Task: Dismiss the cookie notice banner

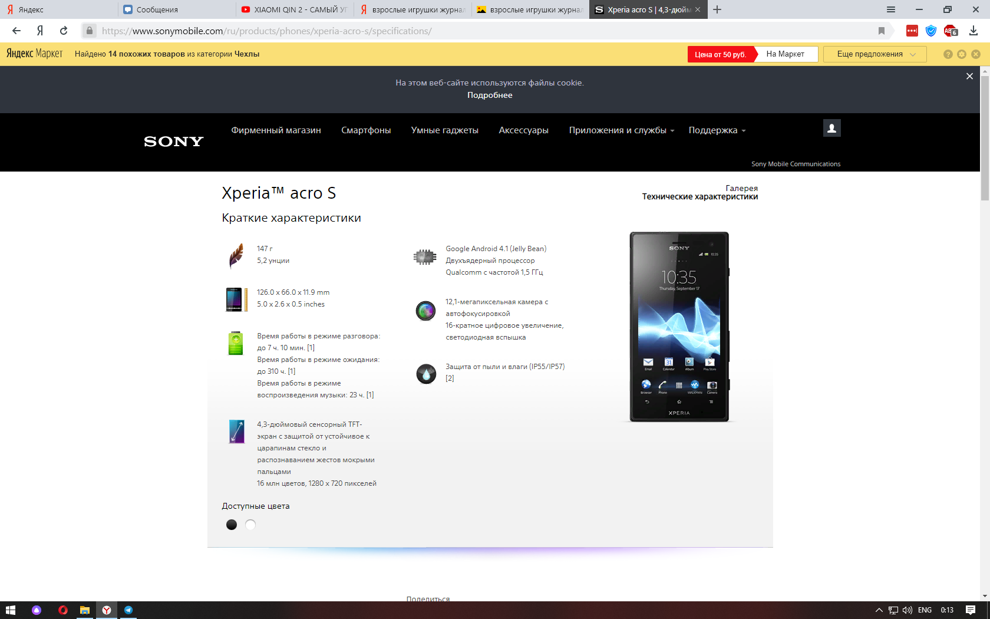Action: 969,76
